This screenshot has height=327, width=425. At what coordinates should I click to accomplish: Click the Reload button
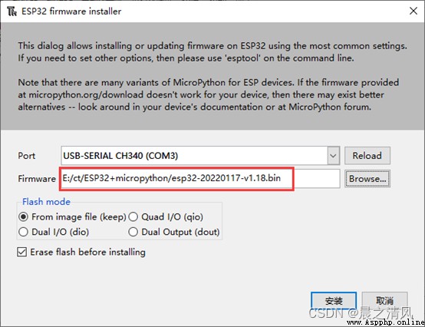click(367, 156)
